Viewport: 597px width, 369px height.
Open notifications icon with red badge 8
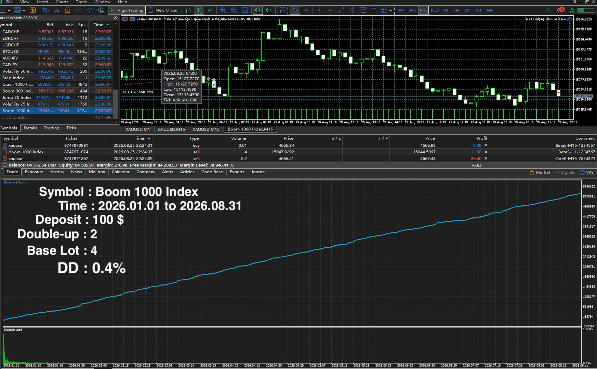[x=560, y=10]
